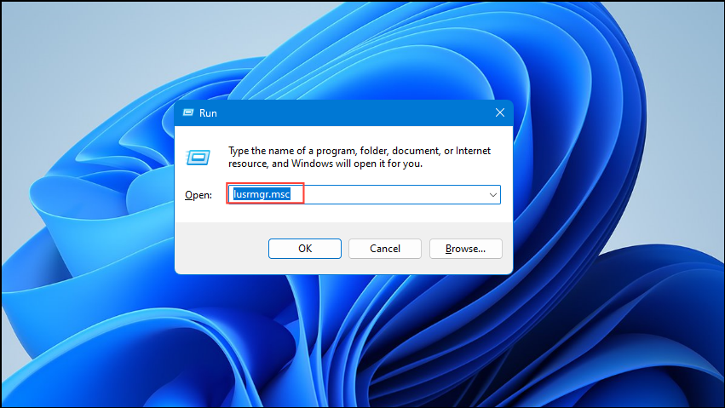Click the Open: label
Image resolution: width=725 pixels, height=408 pixels.
[x=199, y=195]
